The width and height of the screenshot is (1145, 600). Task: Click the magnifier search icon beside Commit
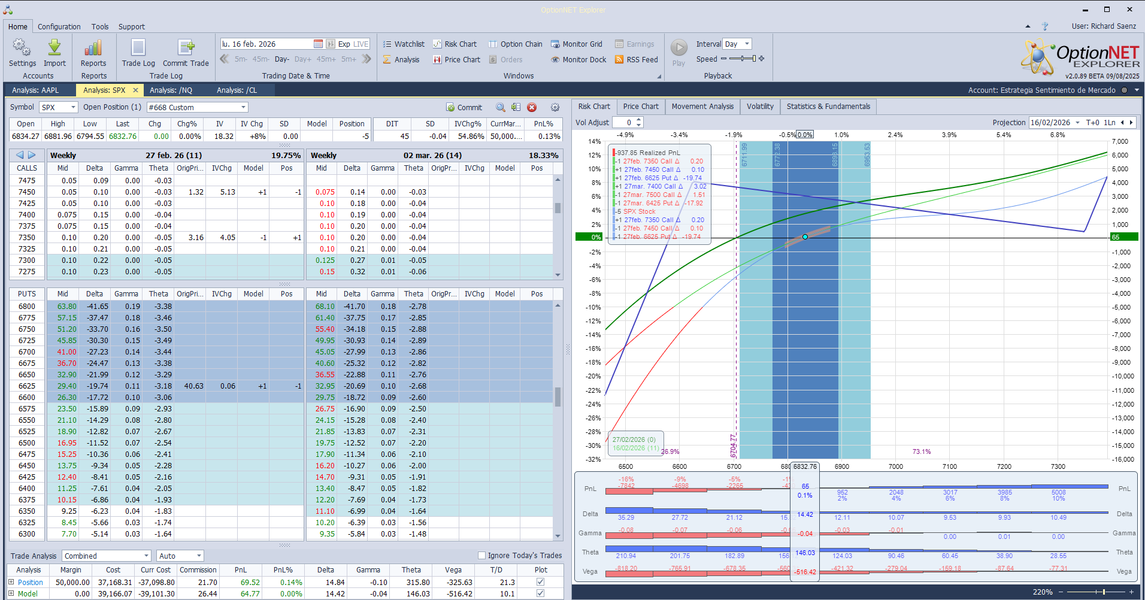(501, 107)
